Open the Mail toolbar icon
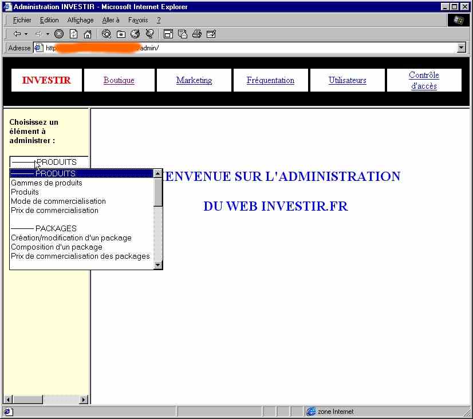 coord(183,34)
